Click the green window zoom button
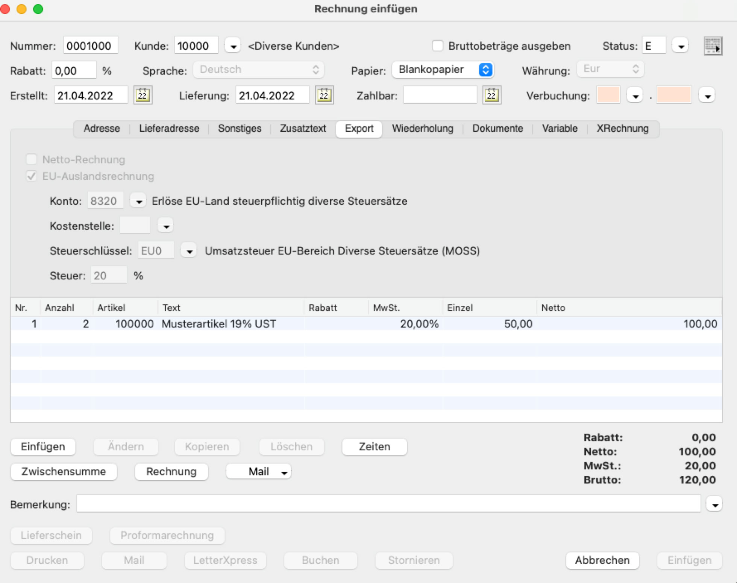This screenshot has width=737, height=583. 38,9
